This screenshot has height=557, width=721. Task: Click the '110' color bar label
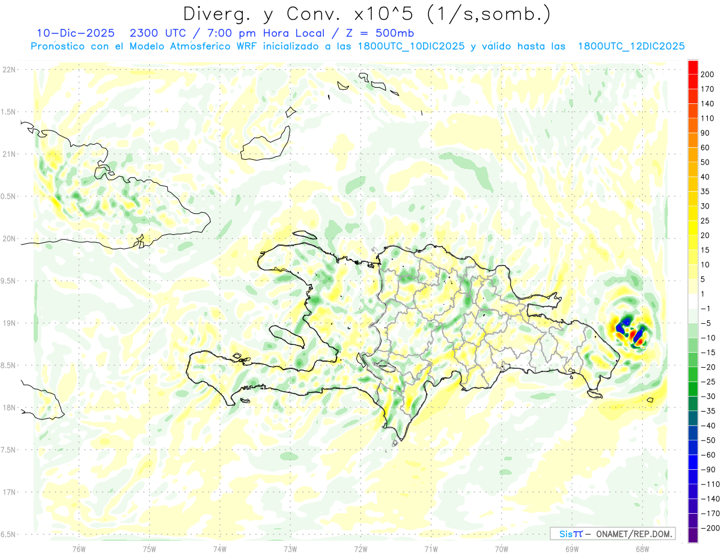[708, 118]
